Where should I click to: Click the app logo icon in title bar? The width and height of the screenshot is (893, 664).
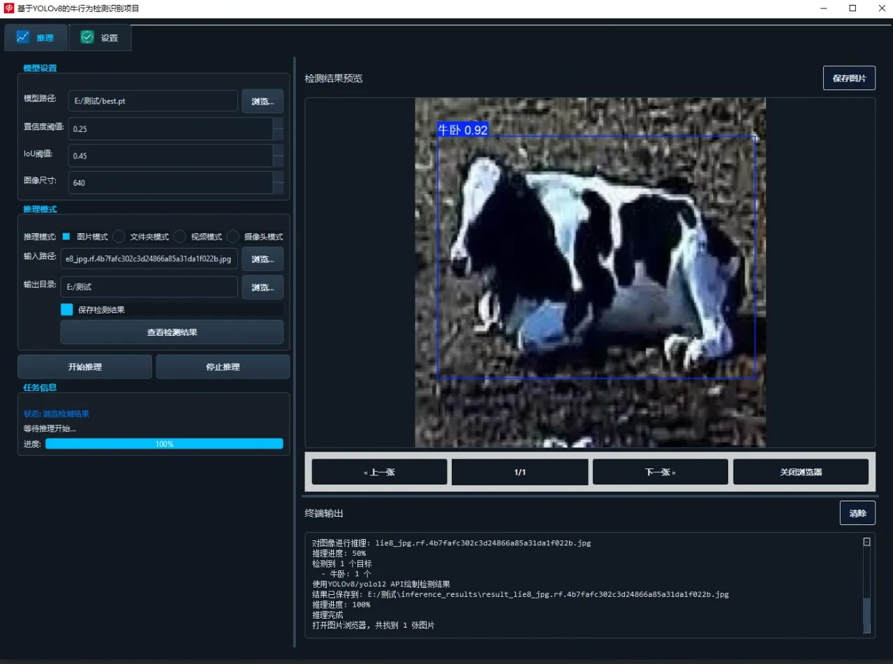tap(9, 8)
